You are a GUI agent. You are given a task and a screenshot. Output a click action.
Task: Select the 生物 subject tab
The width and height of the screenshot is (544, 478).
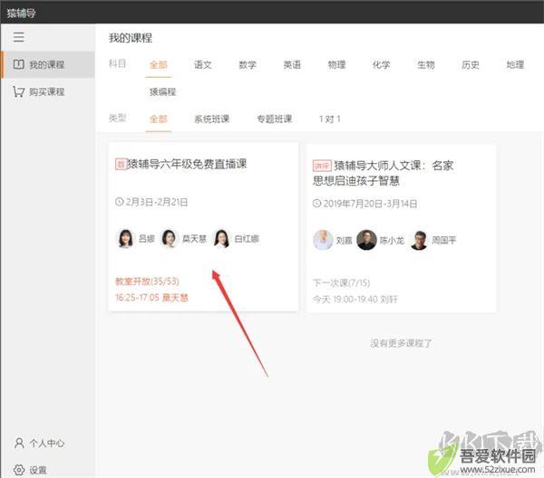426,65
